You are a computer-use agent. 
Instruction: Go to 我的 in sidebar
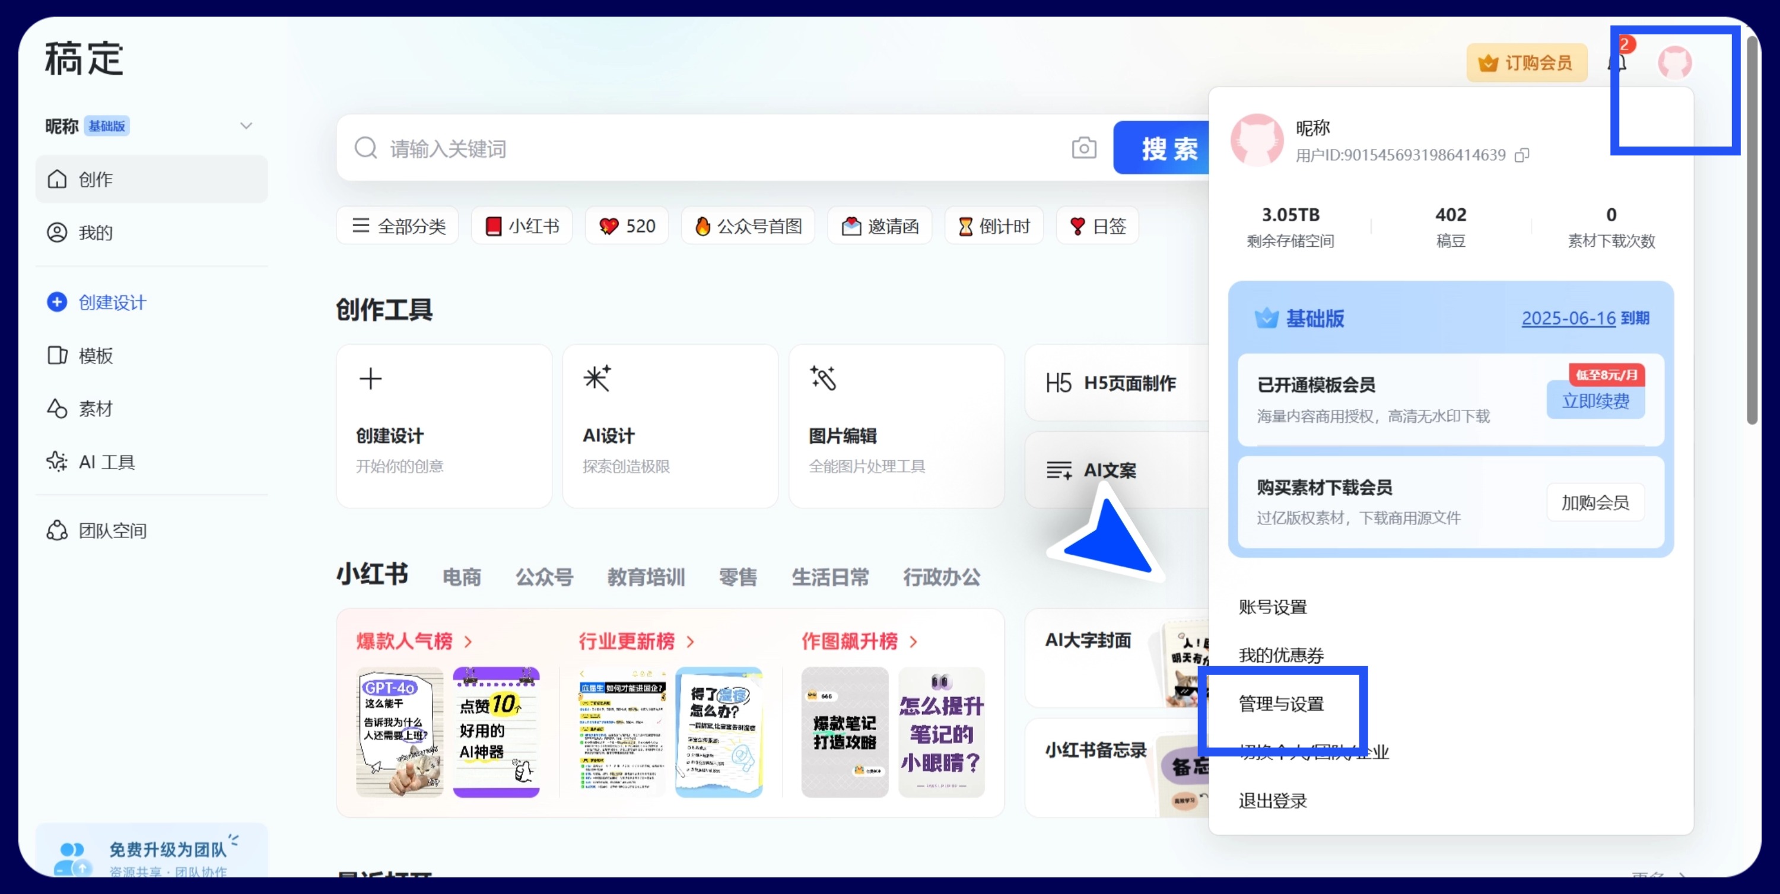[151, 232]
